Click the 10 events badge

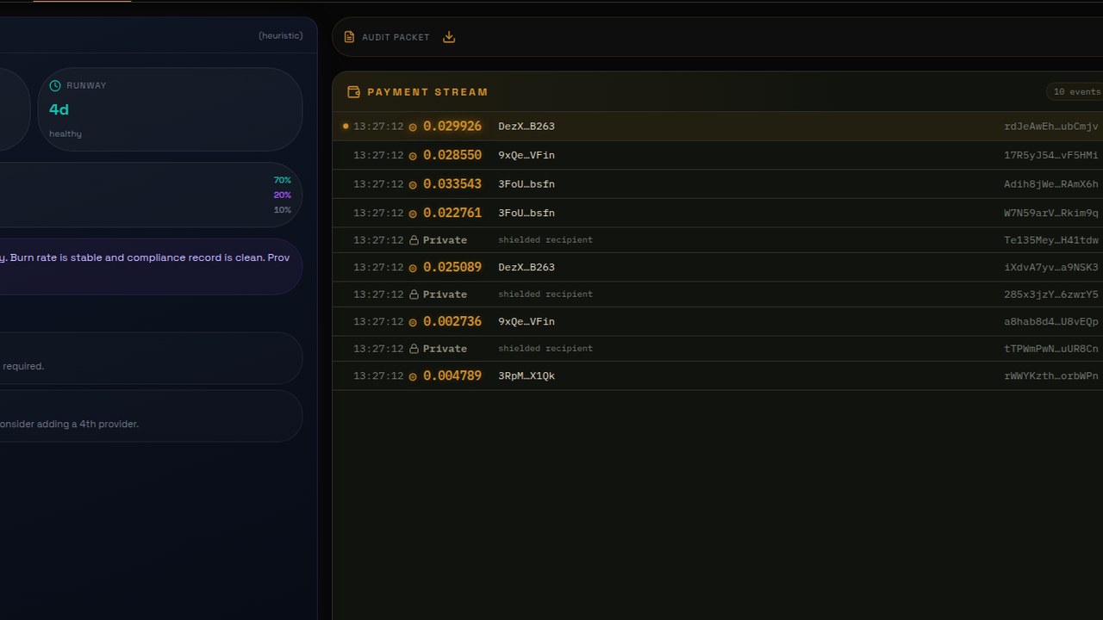coord(1076,91)
